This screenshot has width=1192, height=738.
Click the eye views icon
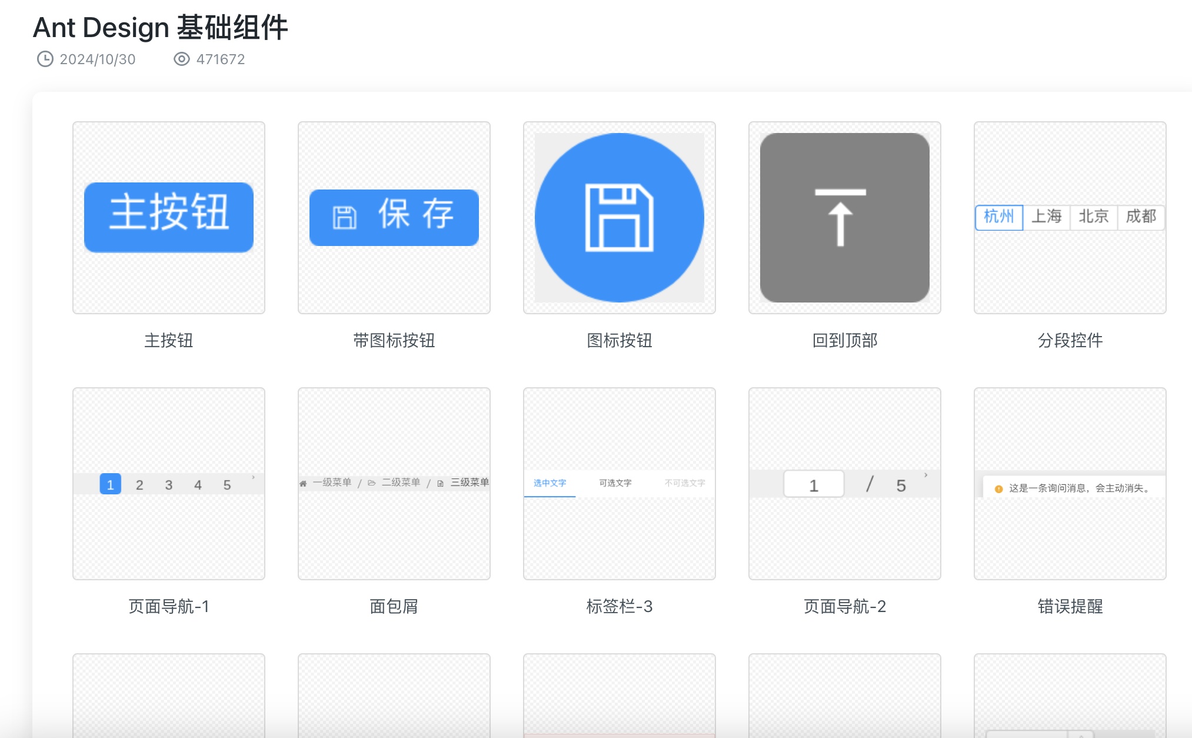tap(182, 59)
